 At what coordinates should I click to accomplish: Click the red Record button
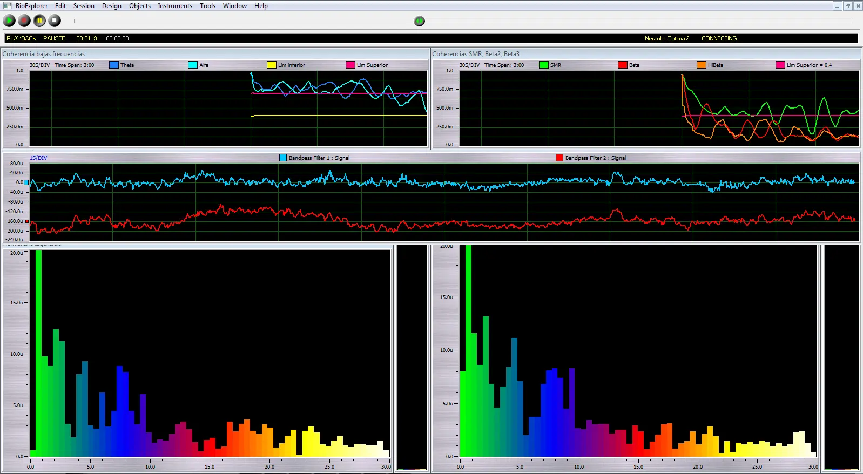tap(24, 21)
